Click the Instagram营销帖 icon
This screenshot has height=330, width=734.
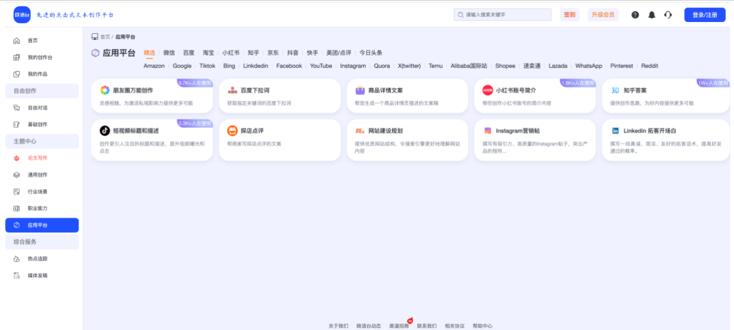[488, 131]
